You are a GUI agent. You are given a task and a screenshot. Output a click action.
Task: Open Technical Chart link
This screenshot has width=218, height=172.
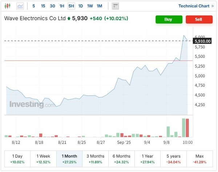pyautogui.click(x=196, y=6)
